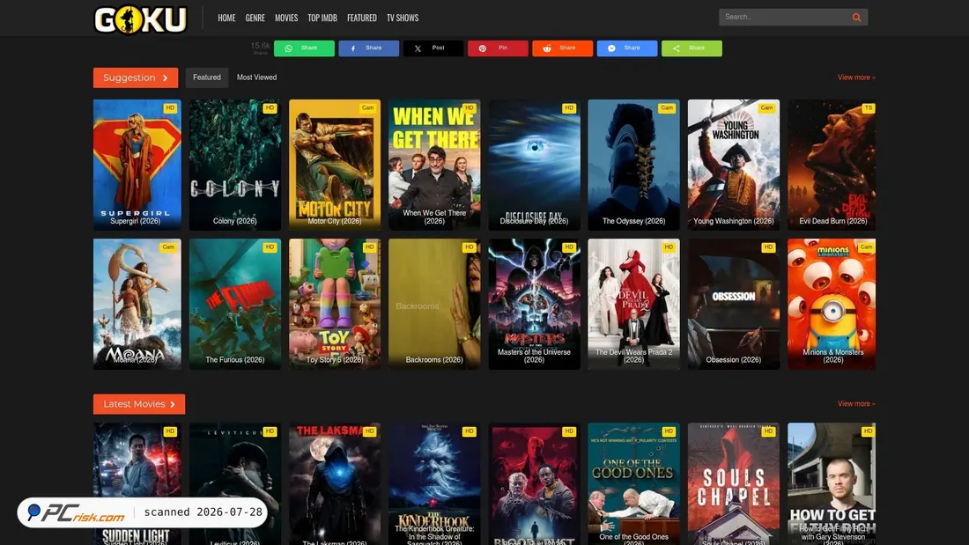Click the HD badge on Obsession poster
This screenshot has height=545, width=969.
768,247
